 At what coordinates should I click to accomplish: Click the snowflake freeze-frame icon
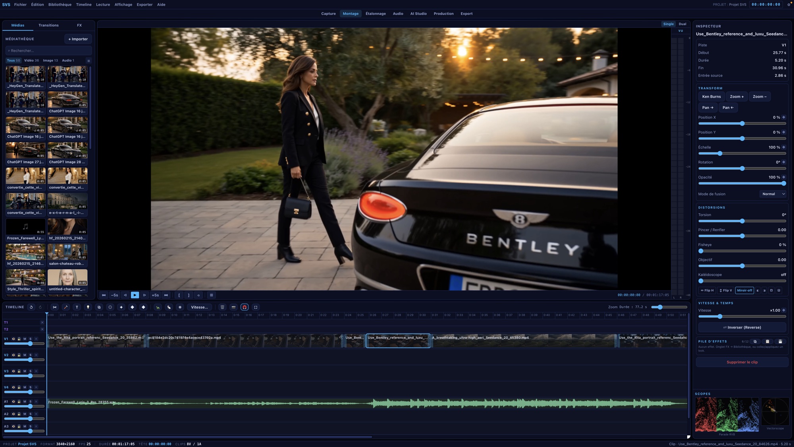[x=180, y=307]
